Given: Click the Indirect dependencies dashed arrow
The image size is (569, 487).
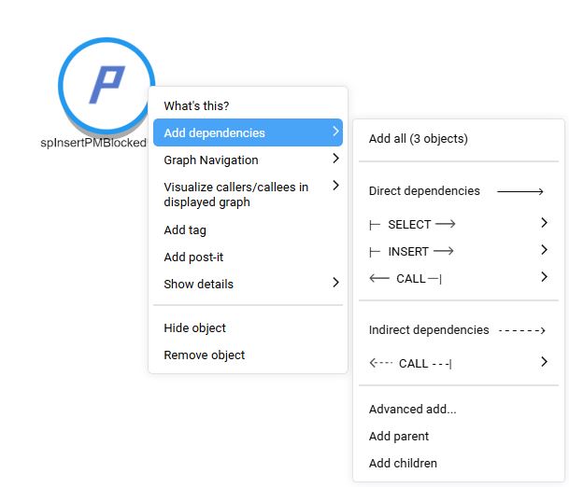Looking at the screenshot, I should 521,330.
